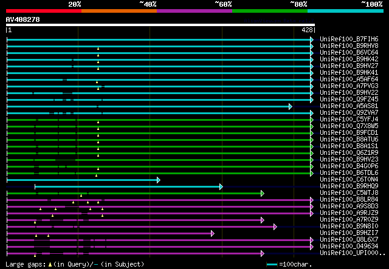
Task: Open the UniRef100_B9HK41 hit label
Action: [349, 73]
